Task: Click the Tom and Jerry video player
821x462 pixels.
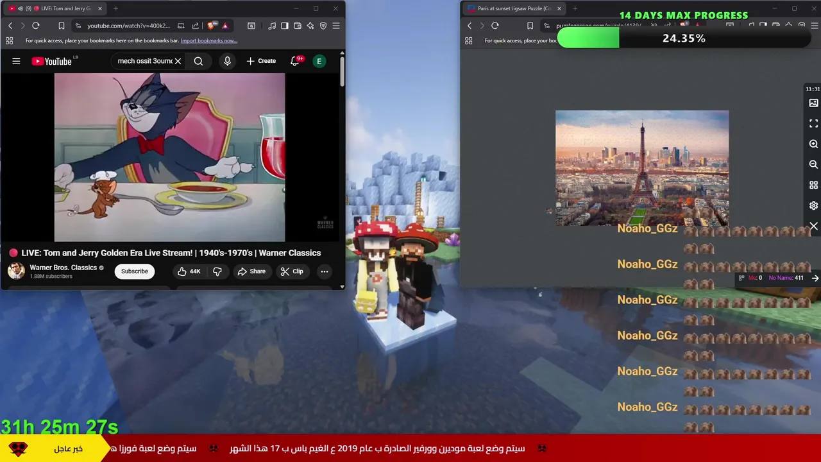Action: [169, 157]
